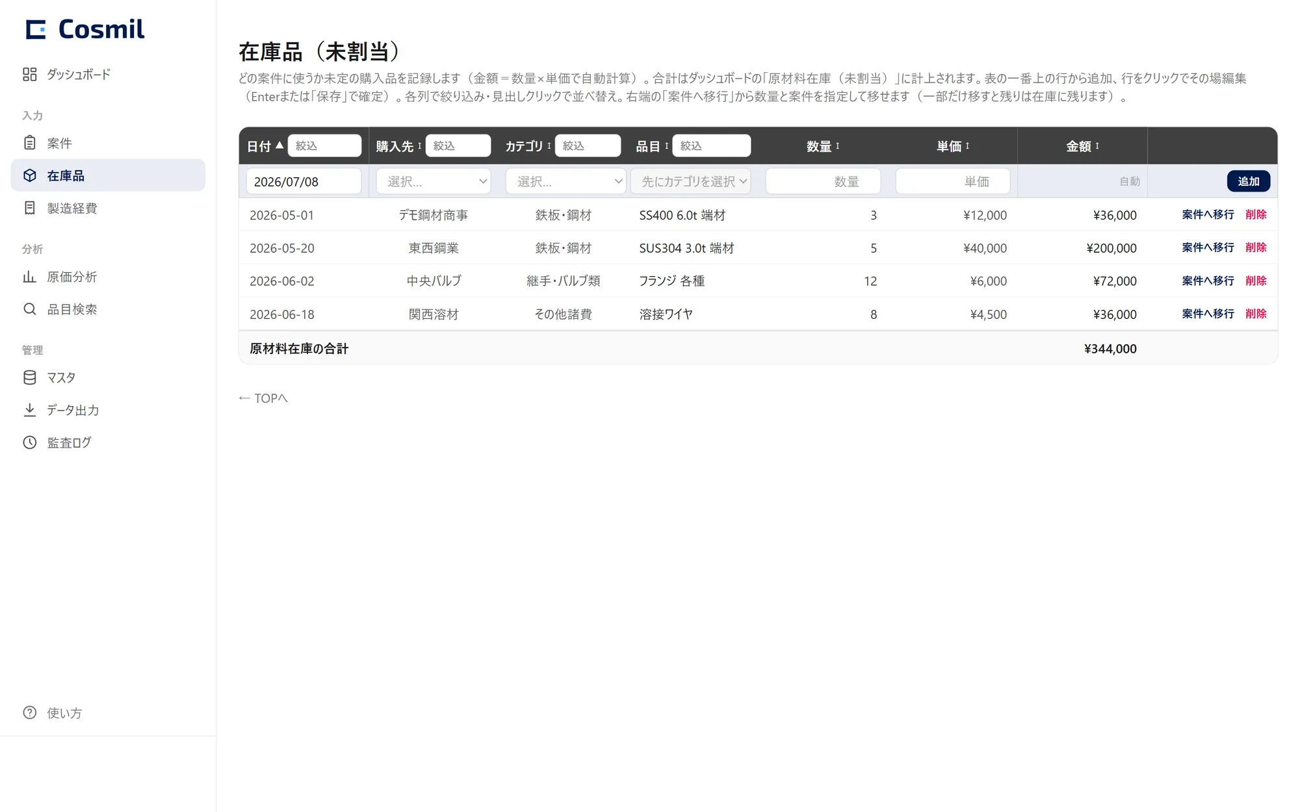The width and height of the screenshot is (1300, 812).
Task: Click the 日付 filter input
Action: (324, 146)
